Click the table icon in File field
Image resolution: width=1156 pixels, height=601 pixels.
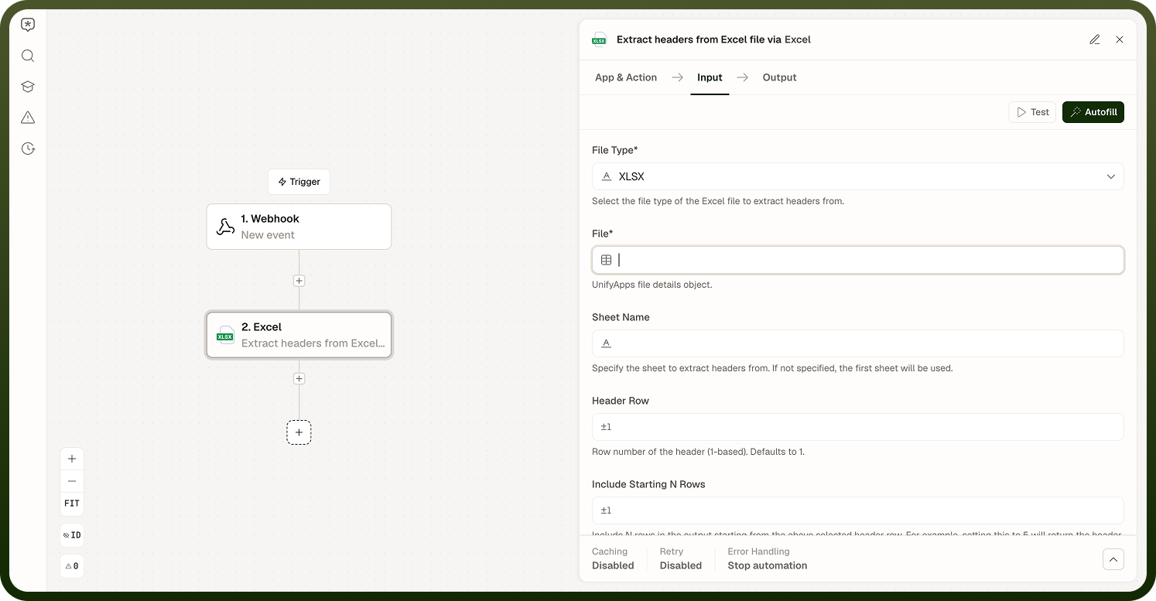tap(607, 260)
